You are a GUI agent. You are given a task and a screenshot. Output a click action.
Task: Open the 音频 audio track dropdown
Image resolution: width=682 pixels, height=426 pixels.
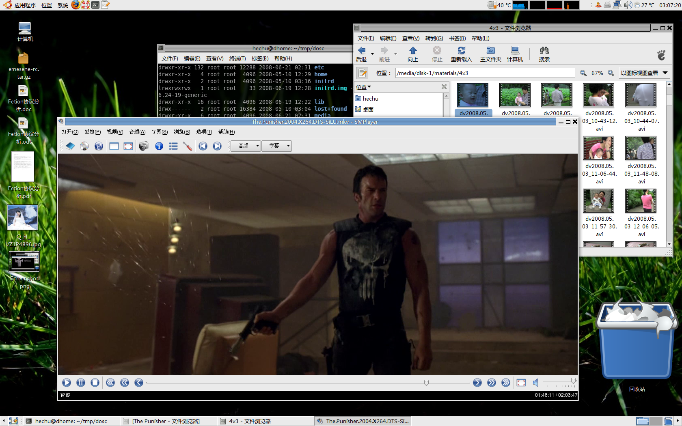pyautogui.click(x=246, y=146)
